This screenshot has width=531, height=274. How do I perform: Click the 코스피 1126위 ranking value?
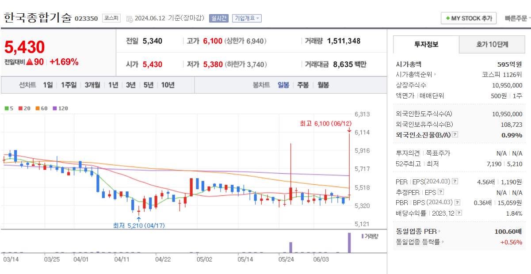click(x=502, y=74)
